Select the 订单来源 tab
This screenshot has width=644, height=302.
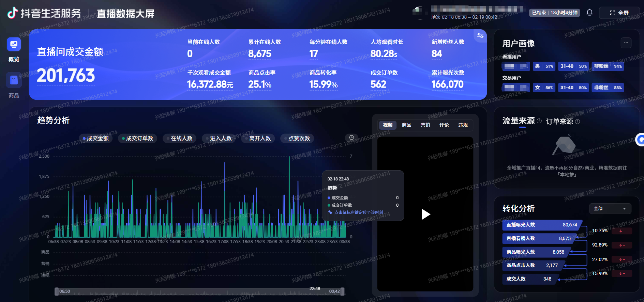559,122
